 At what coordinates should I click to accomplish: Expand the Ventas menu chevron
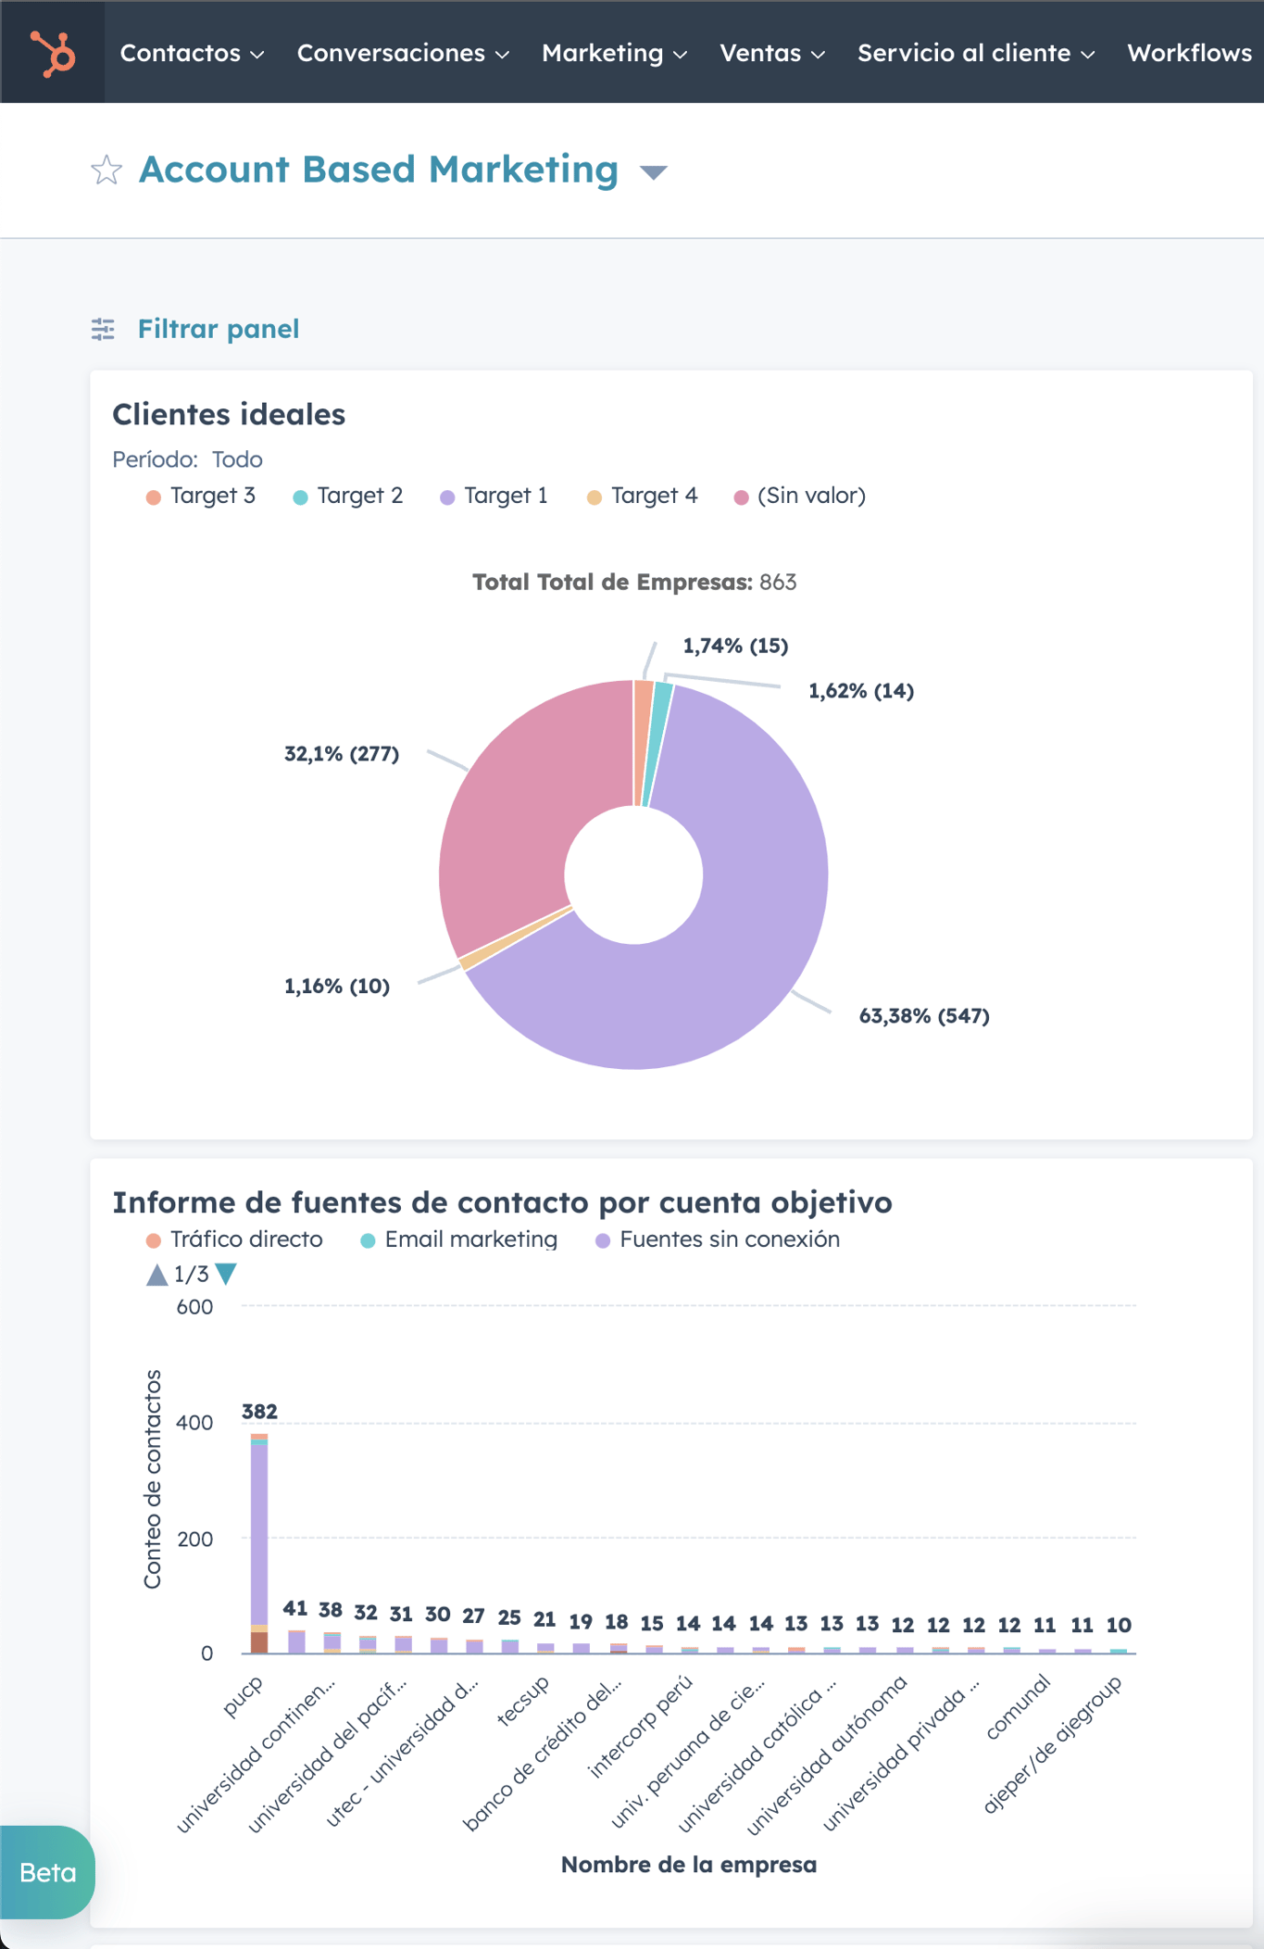[x=819, y=55]
